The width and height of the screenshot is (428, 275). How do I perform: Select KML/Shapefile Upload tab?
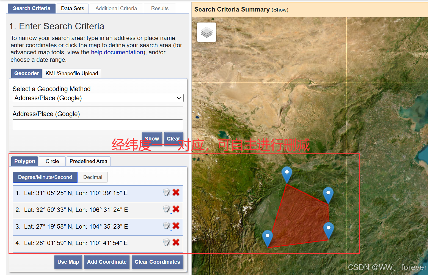[x=72, y=73]
